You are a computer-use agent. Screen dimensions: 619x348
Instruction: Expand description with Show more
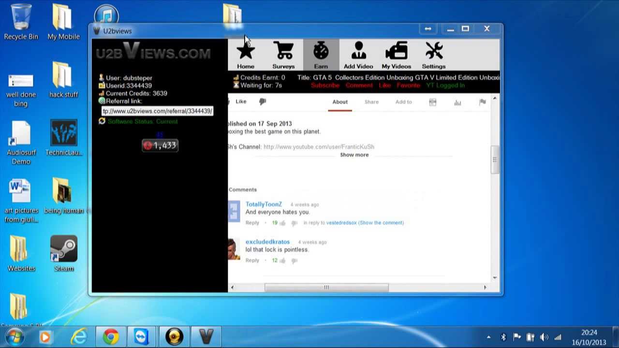354,155
